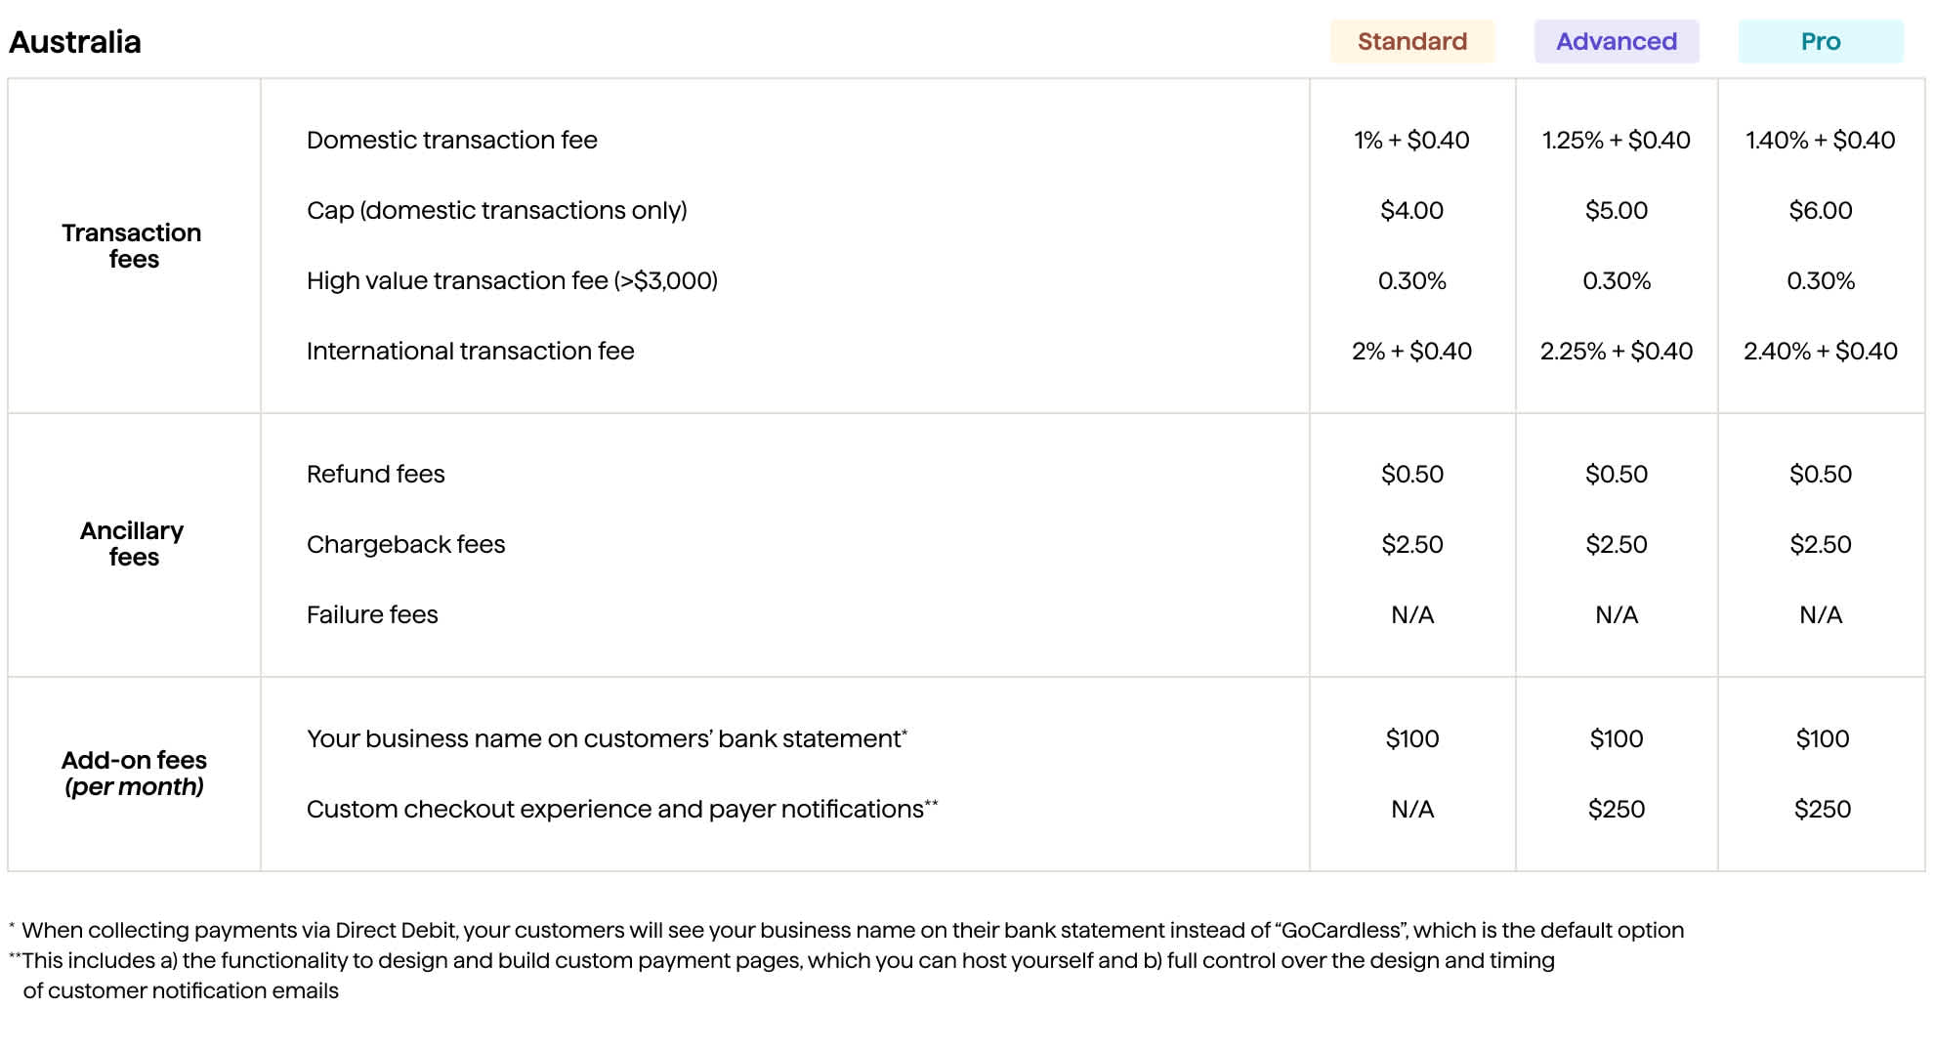Click the Transaction fees section heading
The height and width of the screenshot is (1049, 1934).
[132, 246]
